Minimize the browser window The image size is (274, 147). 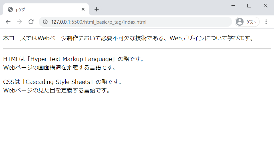233,6
